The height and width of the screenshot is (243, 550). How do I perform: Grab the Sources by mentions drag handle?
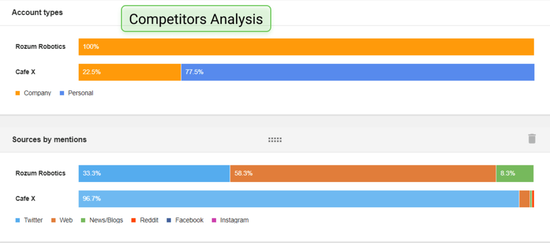[x=275, y=140]
